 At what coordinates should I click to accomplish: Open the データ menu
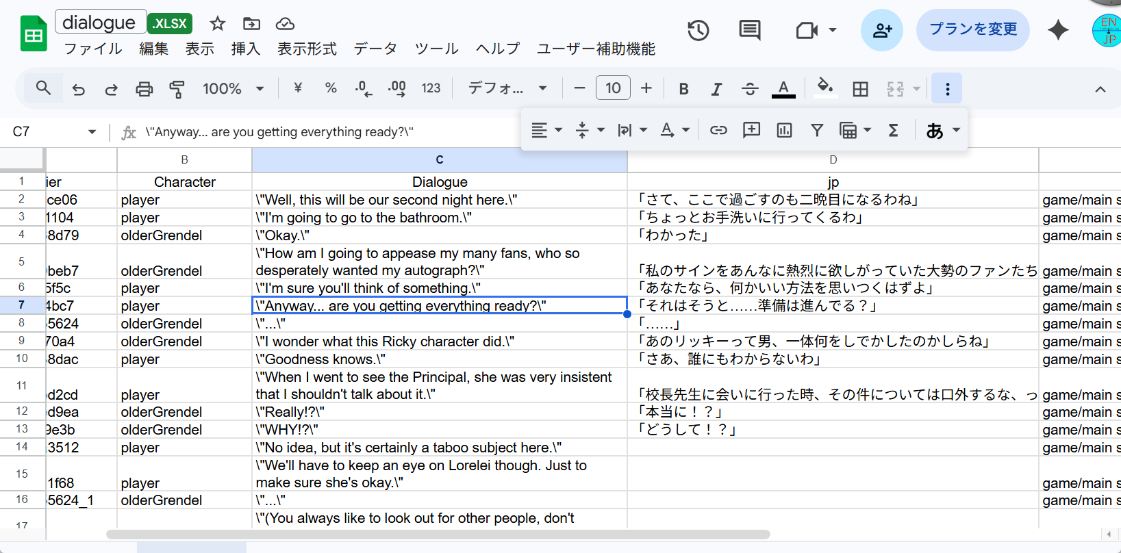pos(375,49)
